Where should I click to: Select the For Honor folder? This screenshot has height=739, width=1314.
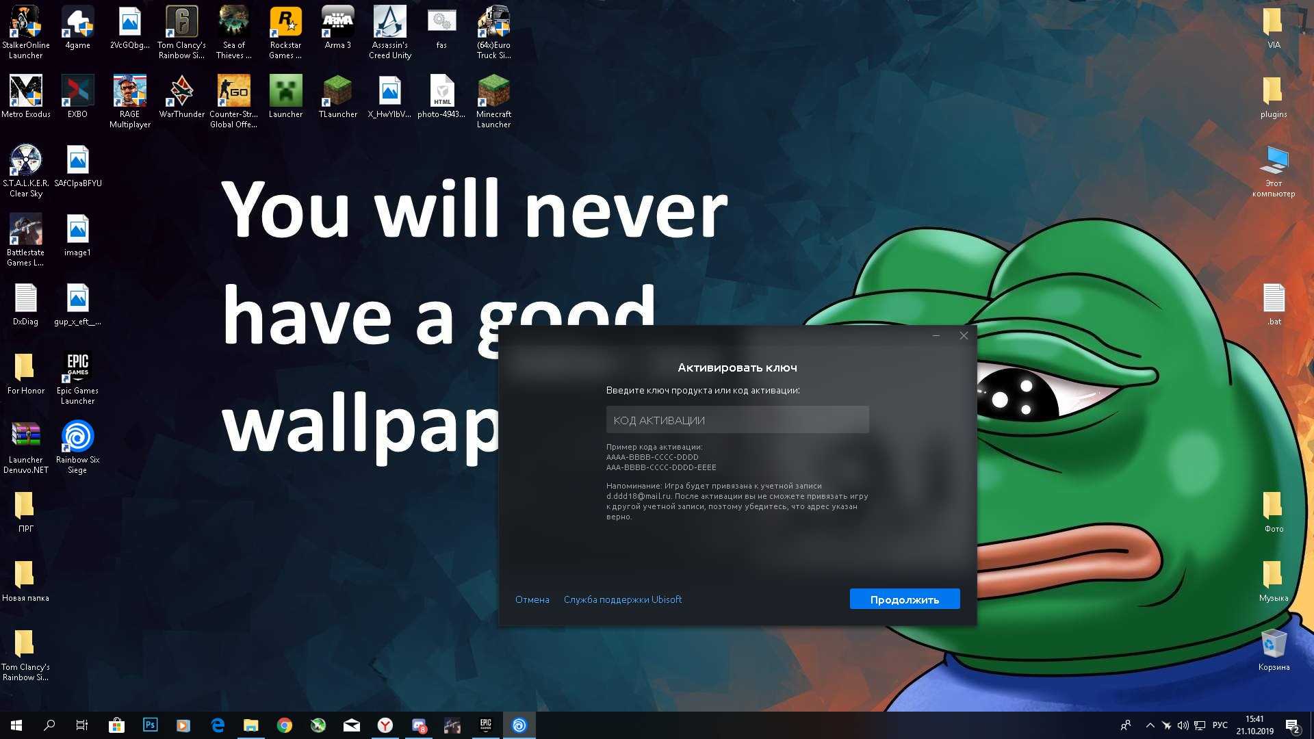26,374
